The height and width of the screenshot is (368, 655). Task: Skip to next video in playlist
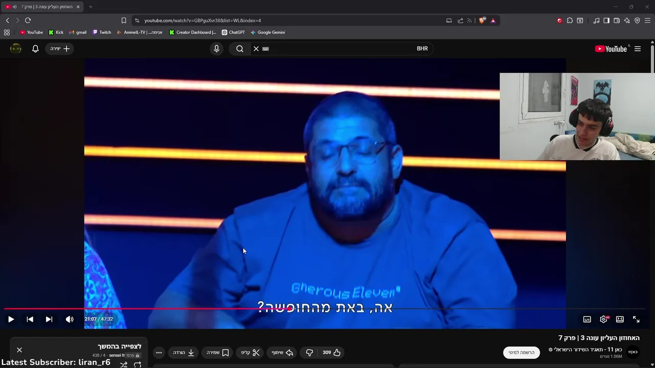coord(49,319)
